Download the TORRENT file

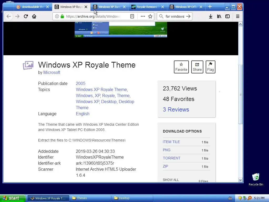[x=172, y=158]
